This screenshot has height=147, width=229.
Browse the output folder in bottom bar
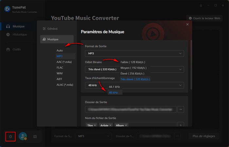177,136
